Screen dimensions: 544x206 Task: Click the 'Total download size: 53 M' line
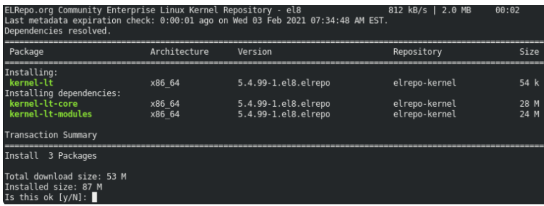tap(65, 177)
